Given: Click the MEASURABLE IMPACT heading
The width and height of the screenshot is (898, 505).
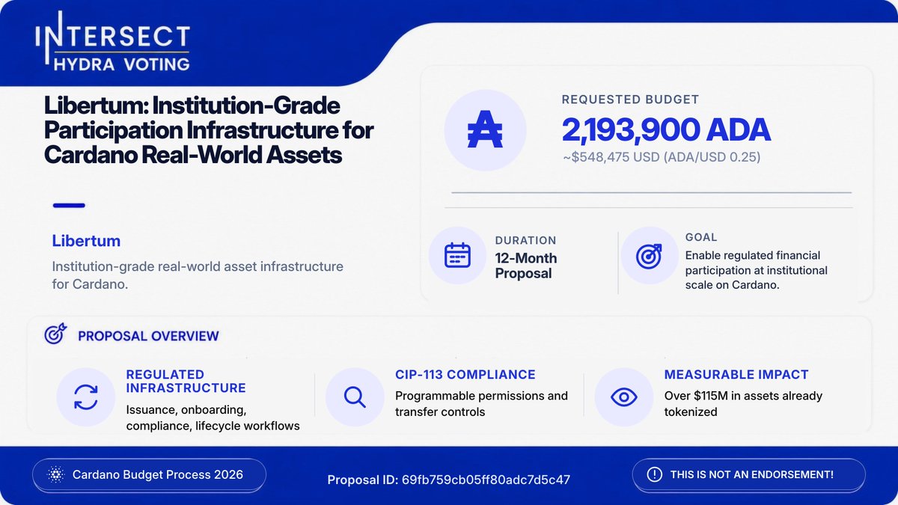Looking at the screenshot, I should coord(736,375).
